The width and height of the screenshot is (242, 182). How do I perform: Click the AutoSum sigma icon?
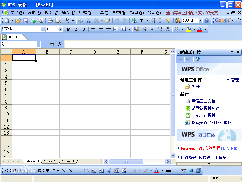[142, 21]
